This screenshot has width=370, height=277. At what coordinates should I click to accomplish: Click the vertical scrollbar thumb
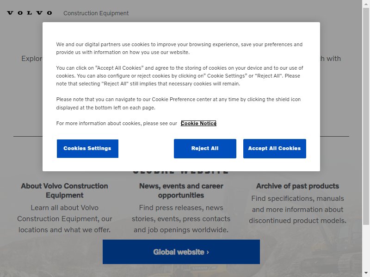tap(366, 116)
